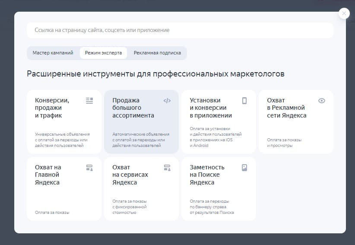Choose Заметность на Поиске Яндекса title
The height and width of the screenshot is (245, 355).
[207, 175]
